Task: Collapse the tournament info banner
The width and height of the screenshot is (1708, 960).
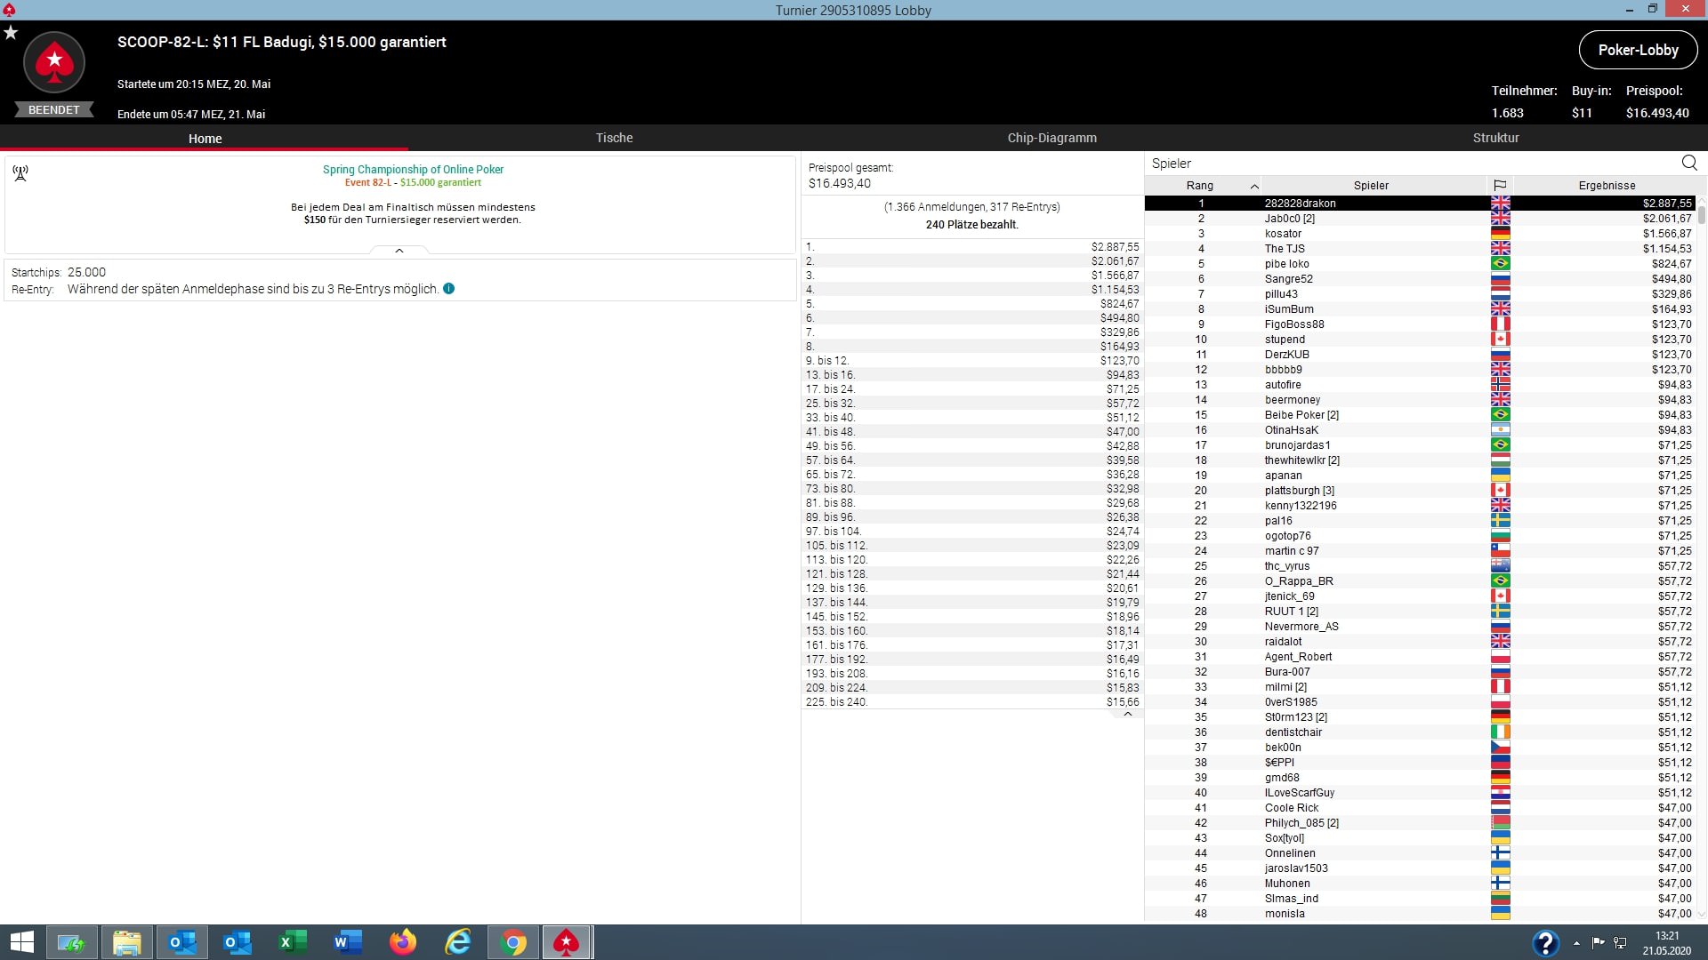Action: click(x=399, y=251)
